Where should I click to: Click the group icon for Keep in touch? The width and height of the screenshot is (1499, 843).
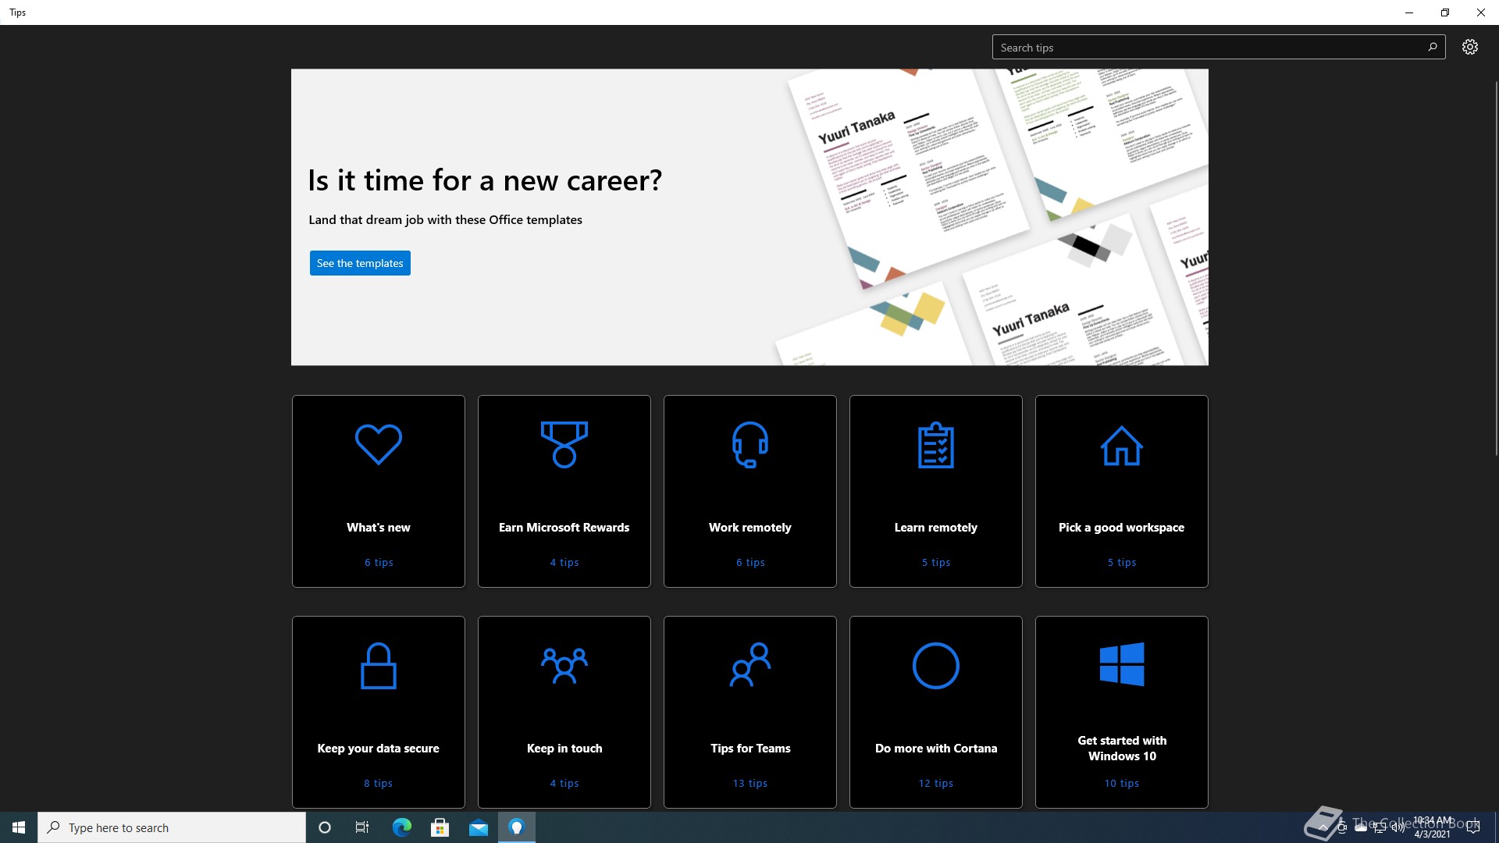click(564, 666)
